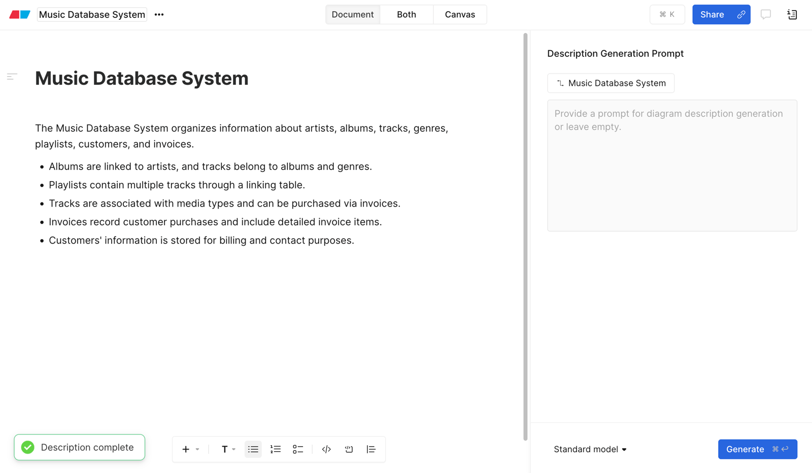The height and width of the screenshot is (473, 812).
Task: Open the command palette ⌘K box
Action: [x=667, y=15]
